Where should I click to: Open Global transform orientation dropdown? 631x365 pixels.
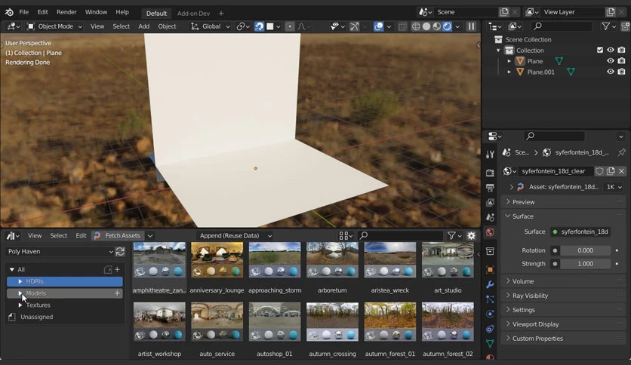(x=211, y=26)
